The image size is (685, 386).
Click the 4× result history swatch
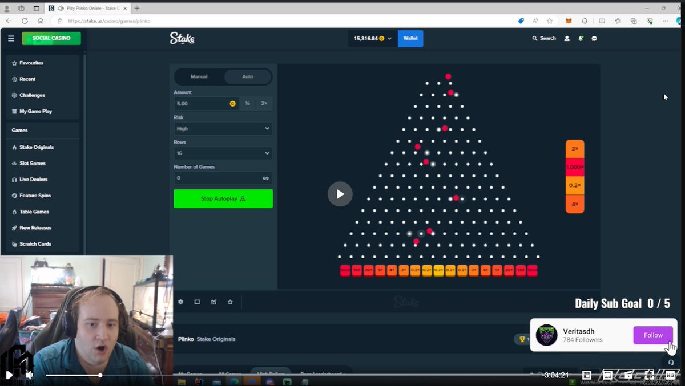coord(575,204)
